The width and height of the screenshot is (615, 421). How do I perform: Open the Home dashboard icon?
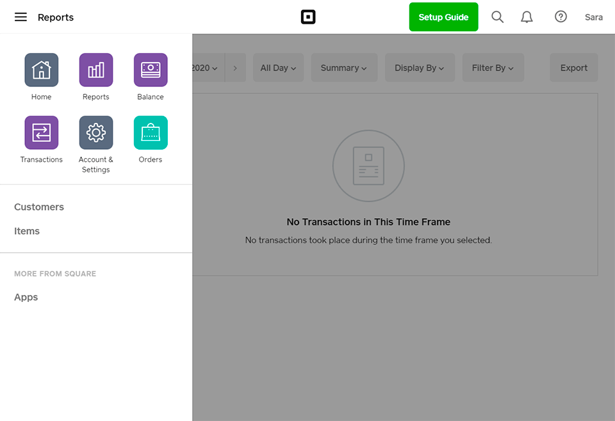tap(41, 70)
